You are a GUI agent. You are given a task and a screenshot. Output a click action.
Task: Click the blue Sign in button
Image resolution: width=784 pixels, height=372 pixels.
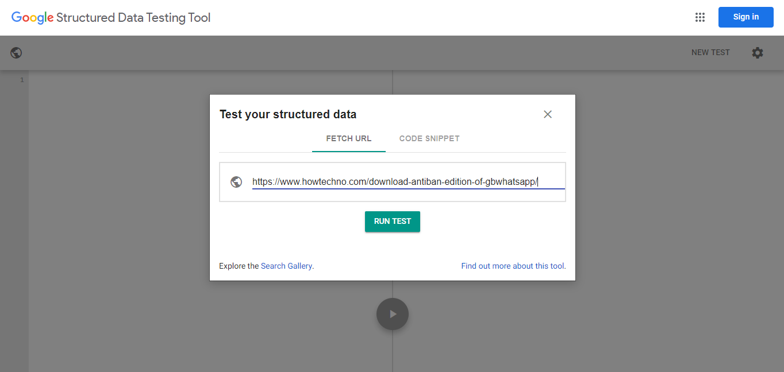point(745,17)
